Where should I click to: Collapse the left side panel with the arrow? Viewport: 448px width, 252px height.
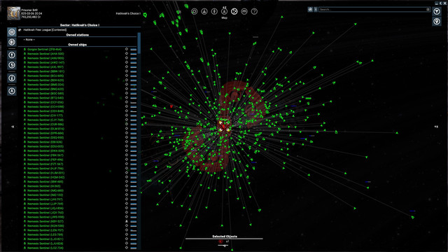13,127
